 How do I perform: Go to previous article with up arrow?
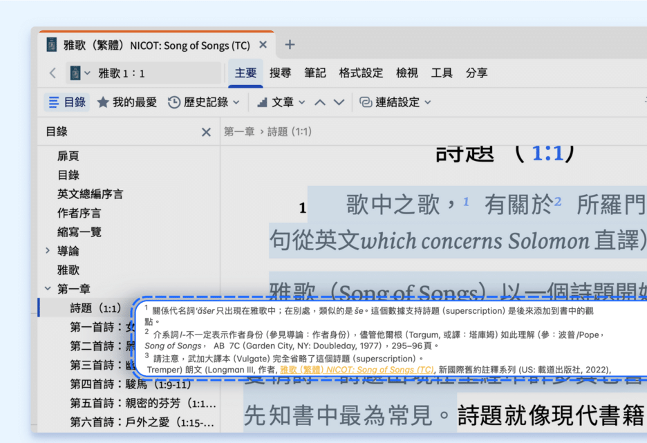[320, 102]
